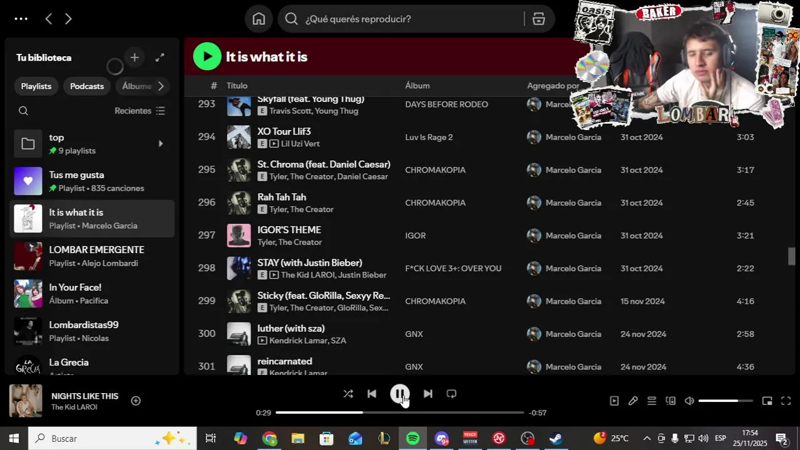This screenshot has height=450, width=800.
Task: Toggle the playback queue panel
Action: (x=652, y=401)
